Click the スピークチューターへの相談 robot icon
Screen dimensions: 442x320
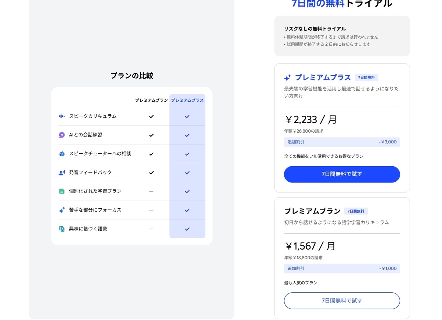62,154
